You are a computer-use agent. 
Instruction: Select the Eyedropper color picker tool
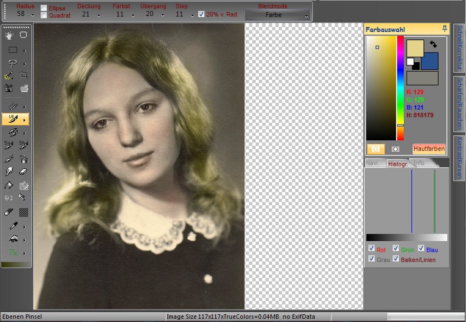tap(13, 225)
